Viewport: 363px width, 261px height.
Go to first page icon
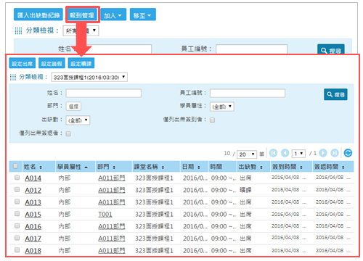pos(273,153)
